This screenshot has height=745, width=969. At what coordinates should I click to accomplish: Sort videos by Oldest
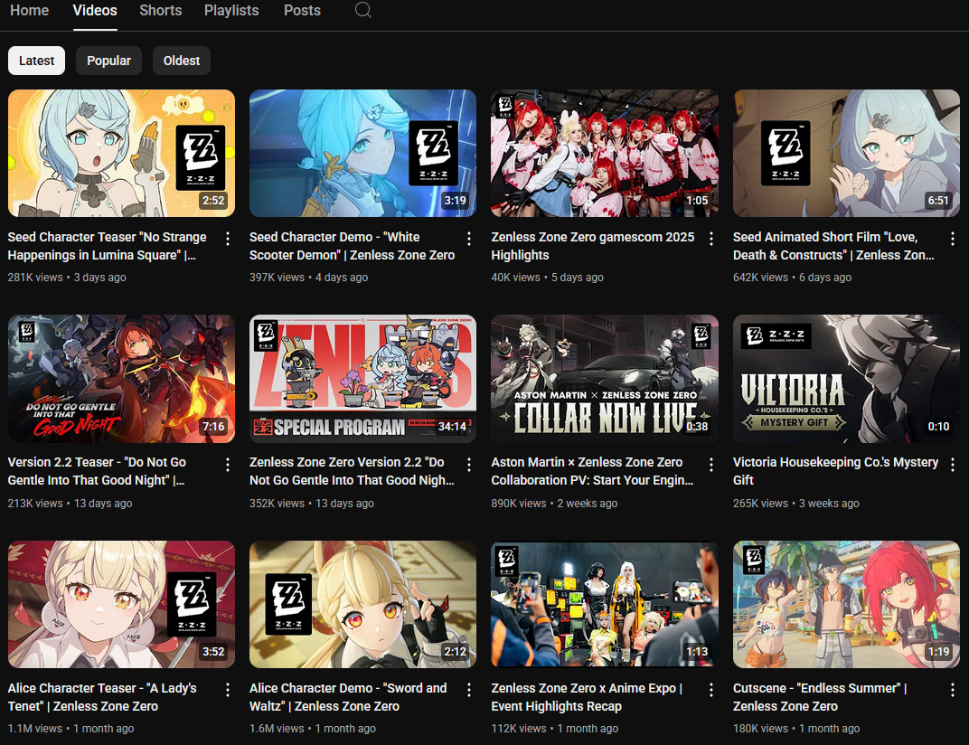(182, 61)
